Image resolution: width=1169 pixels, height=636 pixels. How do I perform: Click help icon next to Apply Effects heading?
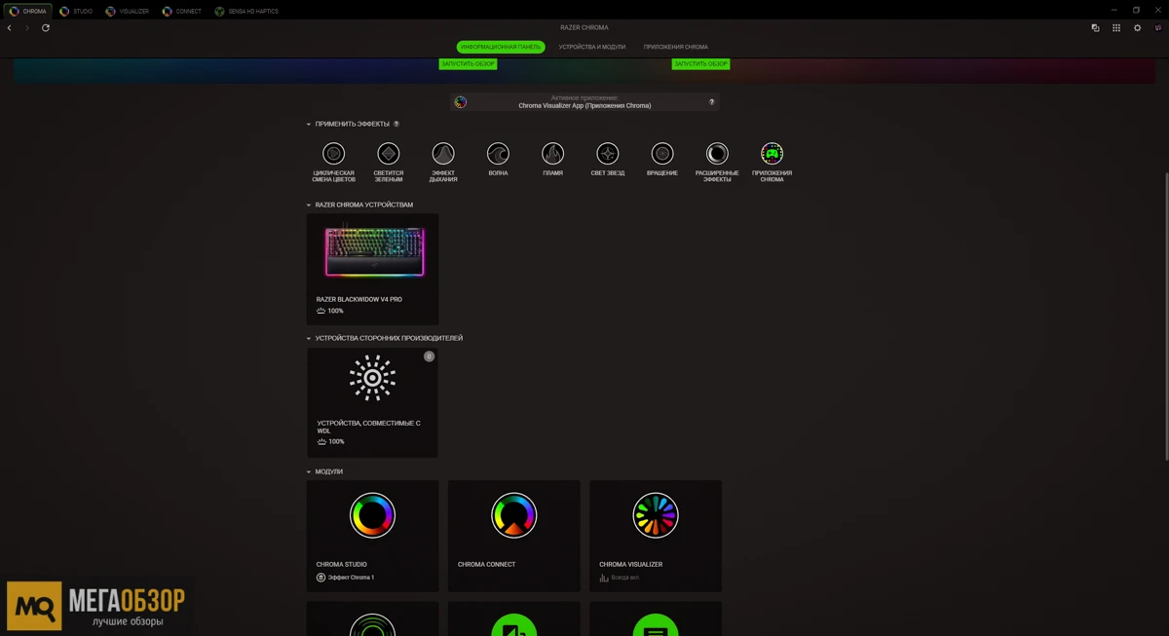pos(396,125)
